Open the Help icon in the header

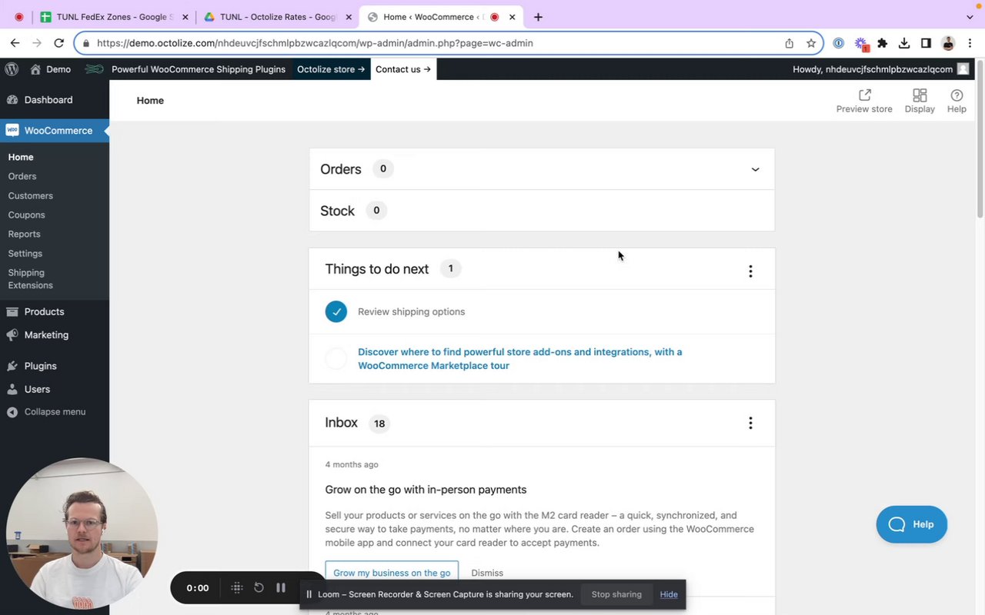[x=957, y=101]
